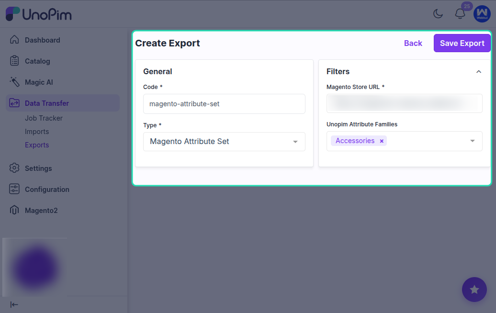Click the Save Export button
Viewport: 496px width, 313px height.
point(462,43)
